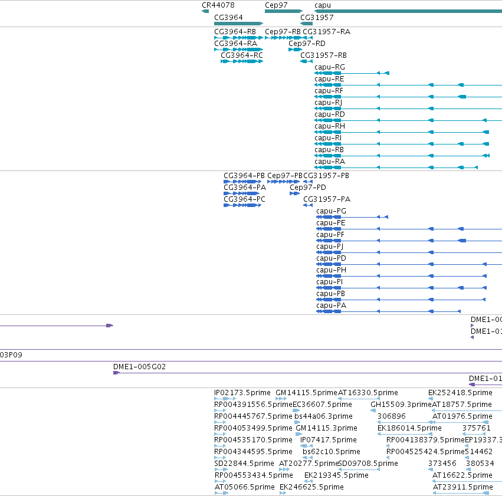Select transcript capu-RB
Viewport: 502px width, 496px height.
click(402, 156)
